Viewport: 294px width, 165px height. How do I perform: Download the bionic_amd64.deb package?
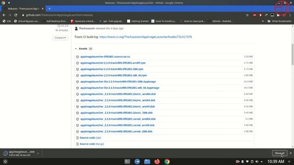[118, 94]
